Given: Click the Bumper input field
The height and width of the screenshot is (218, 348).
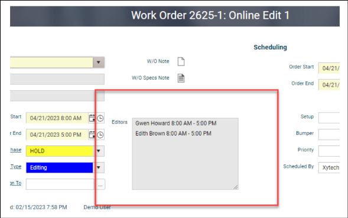Looking at the screenshot, I should point(329,134).
